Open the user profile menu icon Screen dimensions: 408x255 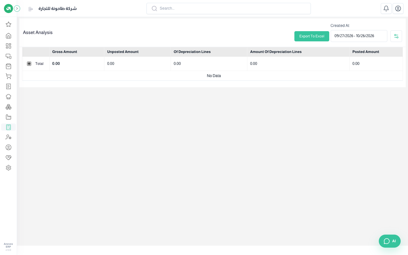(398, 8)
